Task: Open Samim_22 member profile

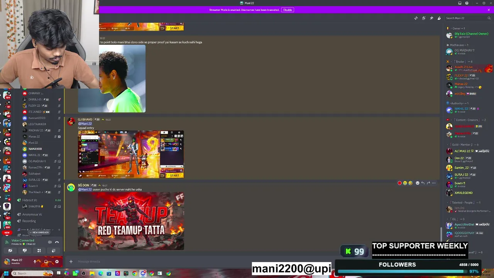Action: pyautogui.click(x=469, y=168)
